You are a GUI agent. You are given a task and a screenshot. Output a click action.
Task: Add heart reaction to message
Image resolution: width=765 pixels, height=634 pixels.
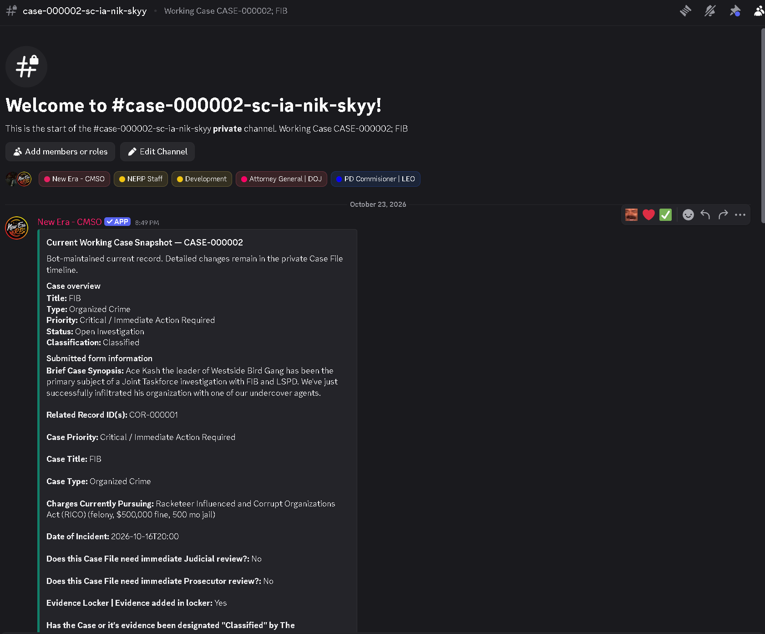coord(648,215)
